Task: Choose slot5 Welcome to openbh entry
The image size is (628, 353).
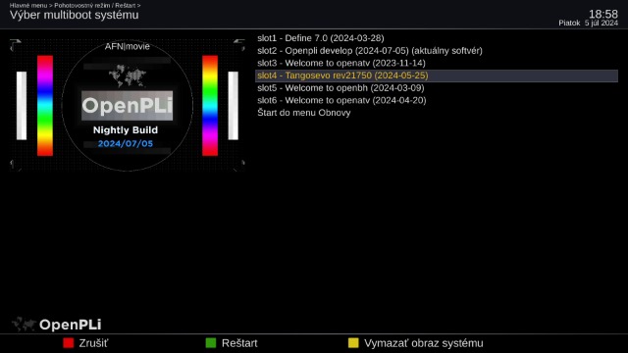Action: coord(437,88)
